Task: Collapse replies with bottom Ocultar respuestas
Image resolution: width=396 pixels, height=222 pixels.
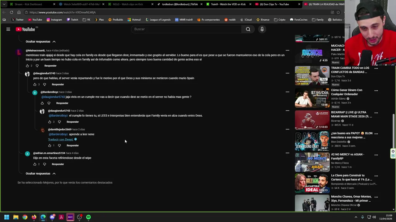Action: pyautogui.click(x=41, y=174)
